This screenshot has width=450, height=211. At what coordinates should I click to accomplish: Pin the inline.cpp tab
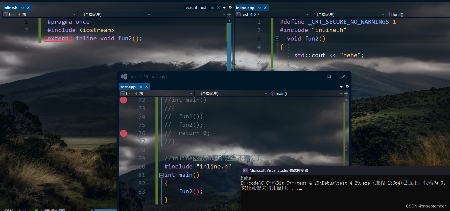pyautogui.click(x=259, y=8)
